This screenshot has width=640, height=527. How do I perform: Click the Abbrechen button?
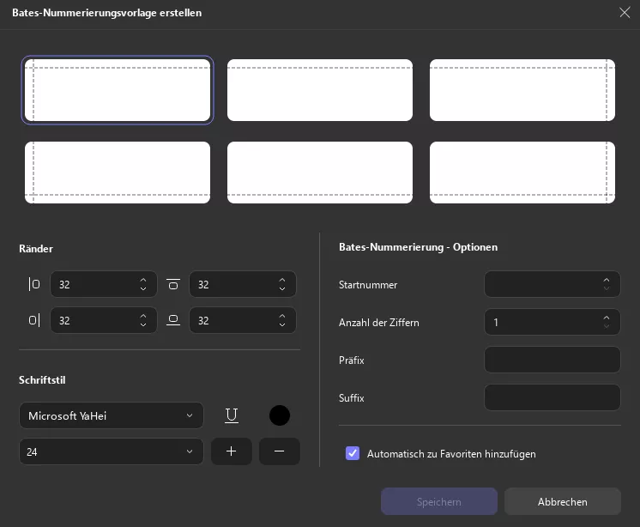[x=562, y=501]
